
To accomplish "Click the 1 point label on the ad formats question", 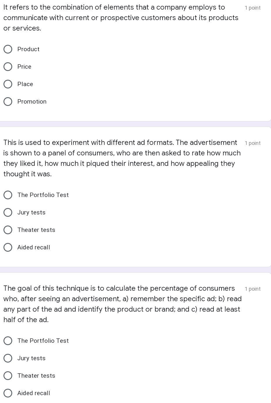I will (x=252, y=143).
